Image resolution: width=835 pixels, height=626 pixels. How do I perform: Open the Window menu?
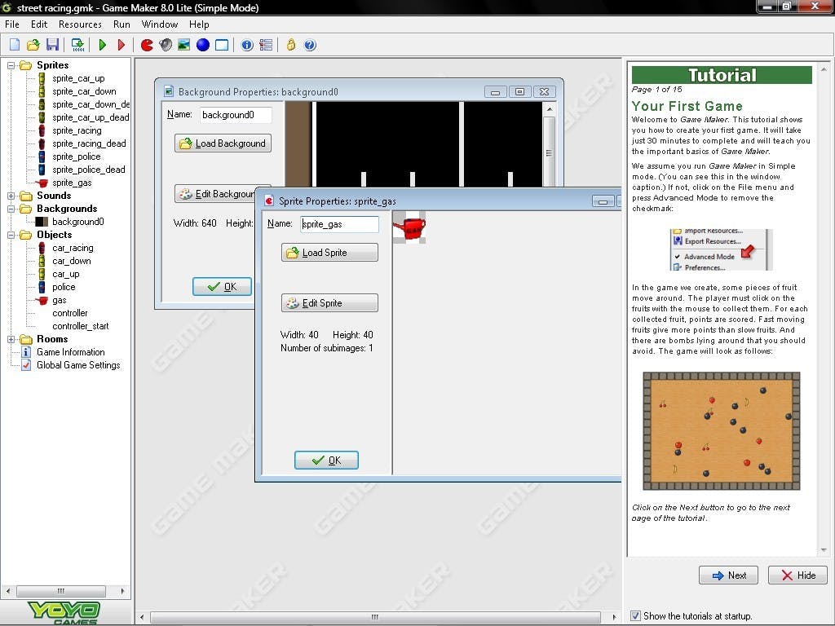(x=159, y=24)
